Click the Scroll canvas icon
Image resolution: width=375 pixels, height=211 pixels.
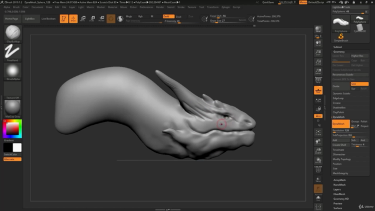click(x=318, y=43)
